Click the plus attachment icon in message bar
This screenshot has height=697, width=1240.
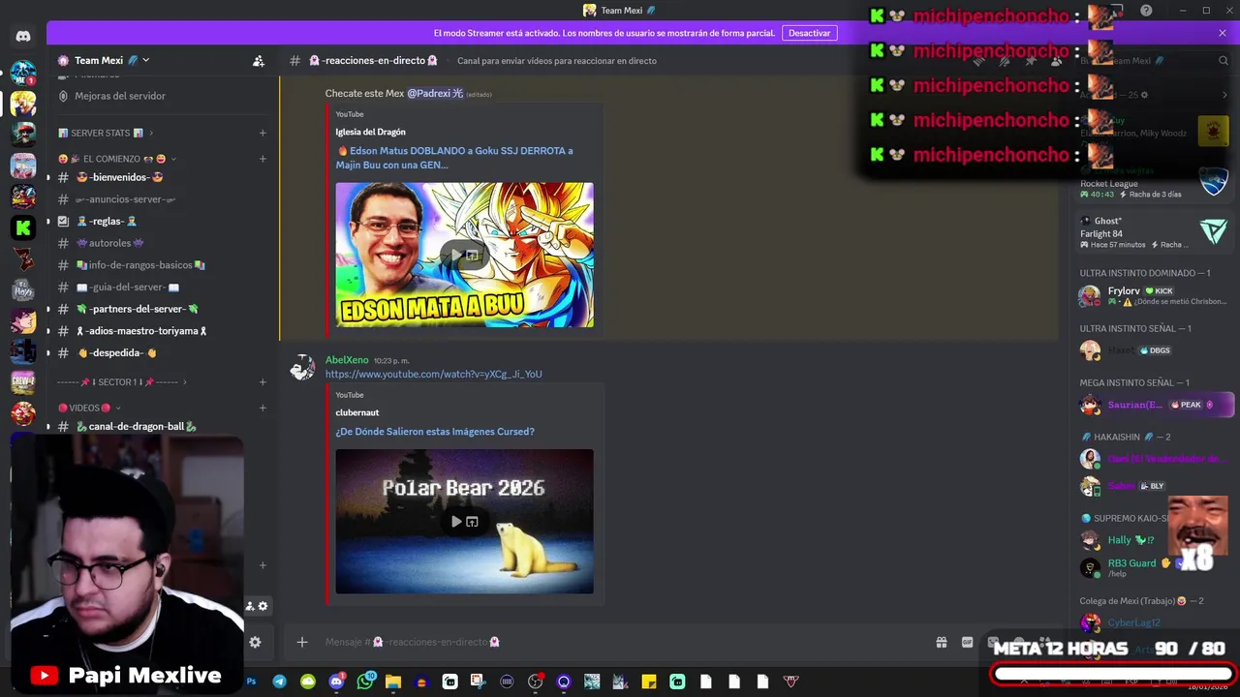pos(302,642)
